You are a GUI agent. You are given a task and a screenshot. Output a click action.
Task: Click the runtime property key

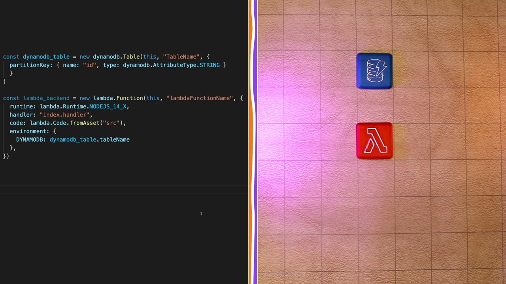tap(21, 106)
